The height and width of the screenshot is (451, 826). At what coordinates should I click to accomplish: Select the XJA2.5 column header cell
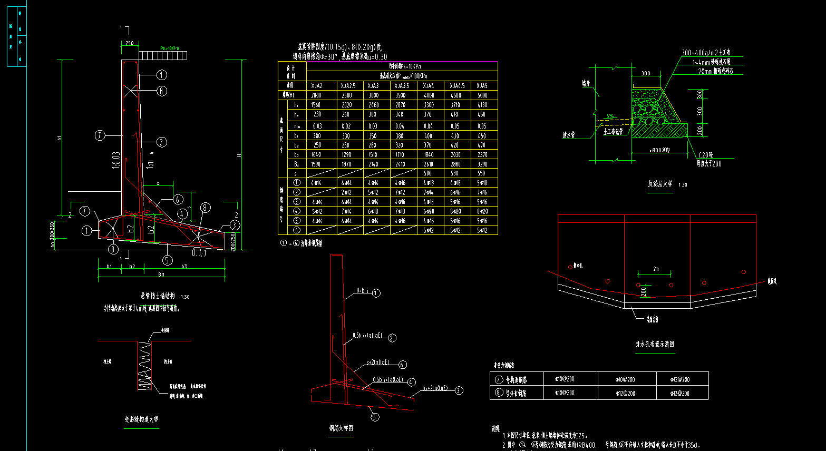pos(348,86)
